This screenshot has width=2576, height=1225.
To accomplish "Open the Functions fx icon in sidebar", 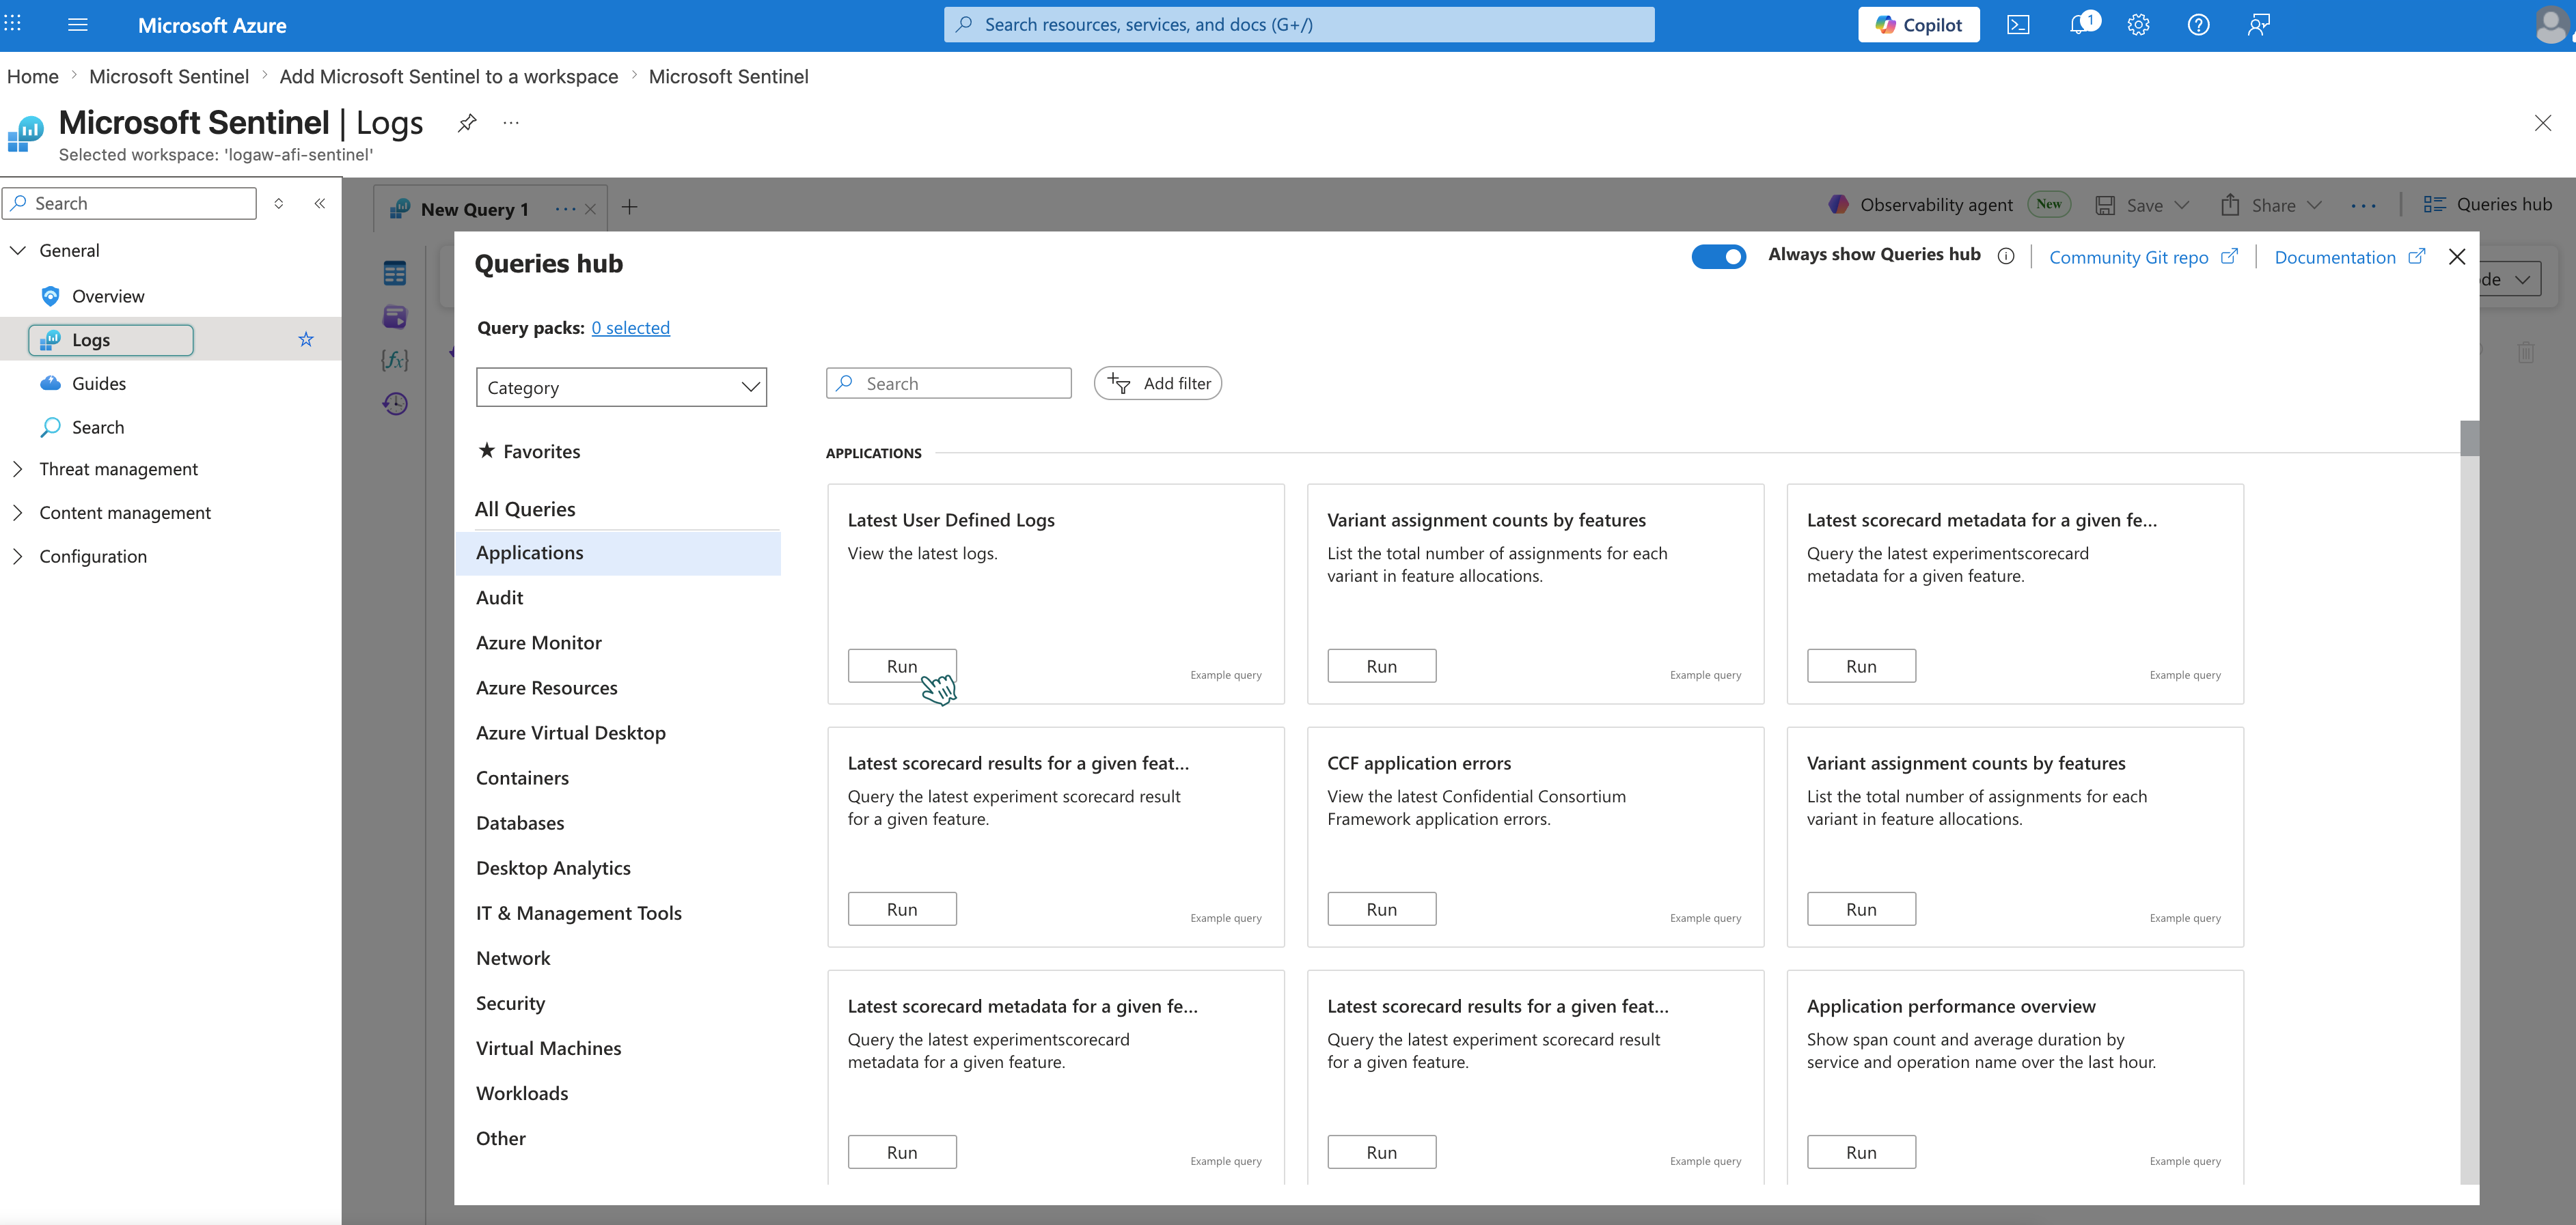I will coord(395,360).
